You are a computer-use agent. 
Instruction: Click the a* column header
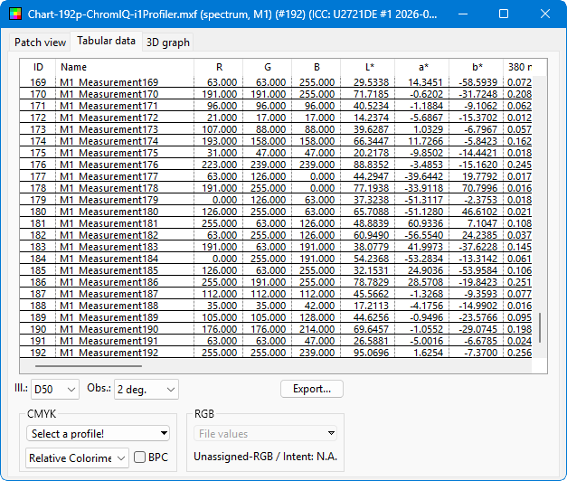pos(422,67)
